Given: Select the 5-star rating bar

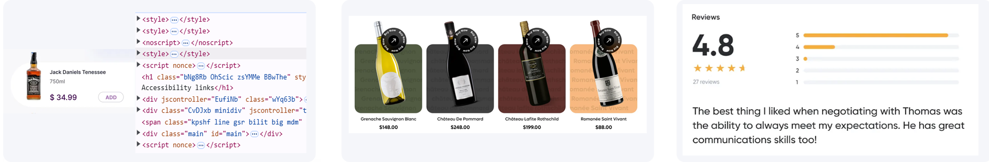Looking at the screenshot, I should click(881, 35).
